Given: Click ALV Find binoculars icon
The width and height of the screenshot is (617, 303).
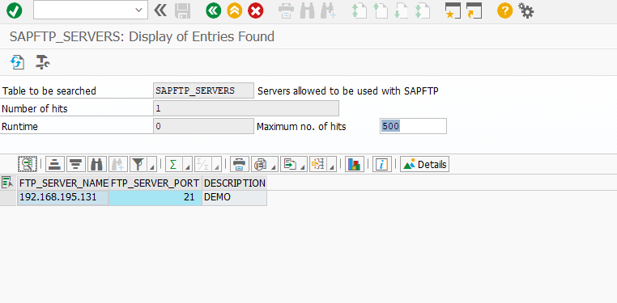Looking at the screenshot, I should click(97, 164).
